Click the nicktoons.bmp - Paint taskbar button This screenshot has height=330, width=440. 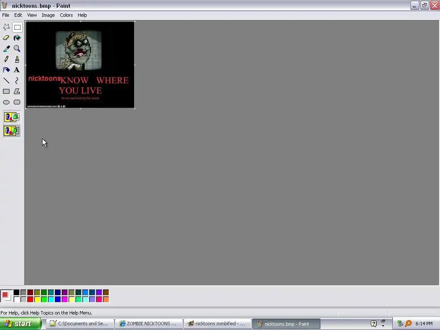(x=286, y=324)
